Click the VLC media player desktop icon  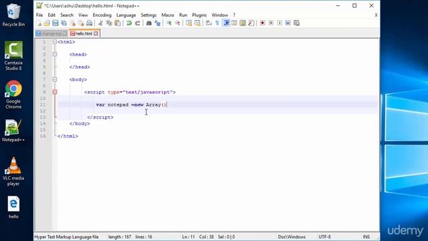(13, 171)
